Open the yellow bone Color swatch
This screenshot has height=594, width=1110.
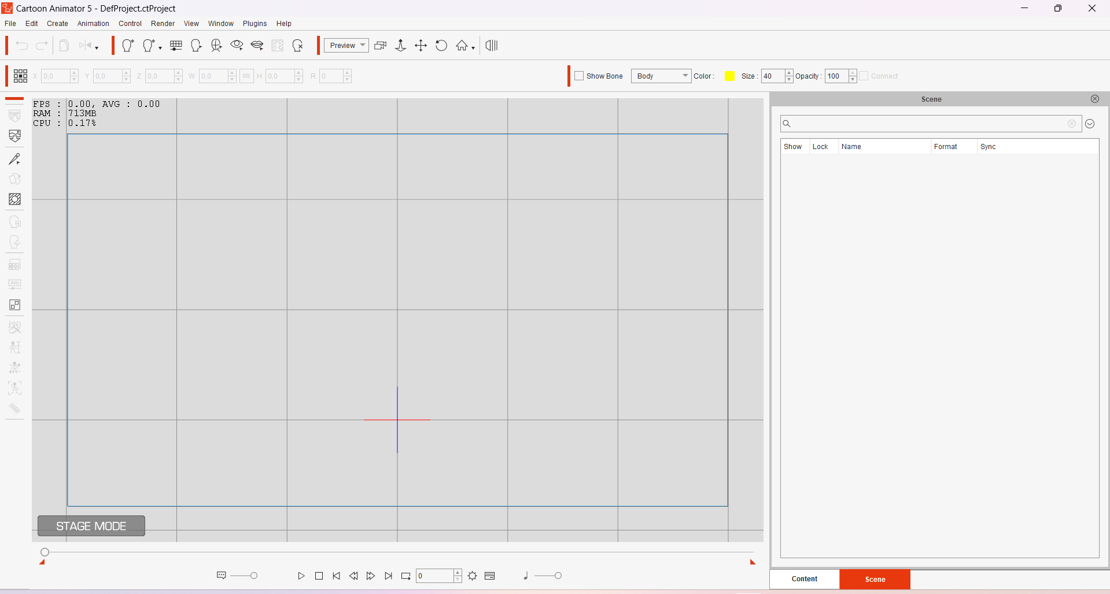pos(730,76)
